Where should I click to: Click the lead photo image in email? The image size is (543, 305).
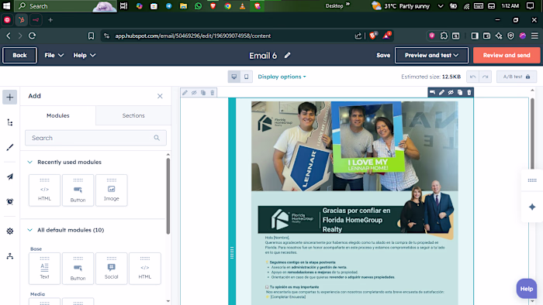point(355,146)
